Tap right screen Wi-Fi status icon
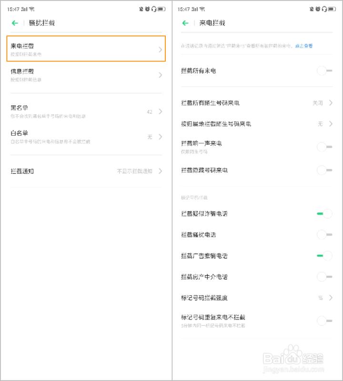This screenshot has width=343, height=381. pyautogui.click(x=202, y=9)
